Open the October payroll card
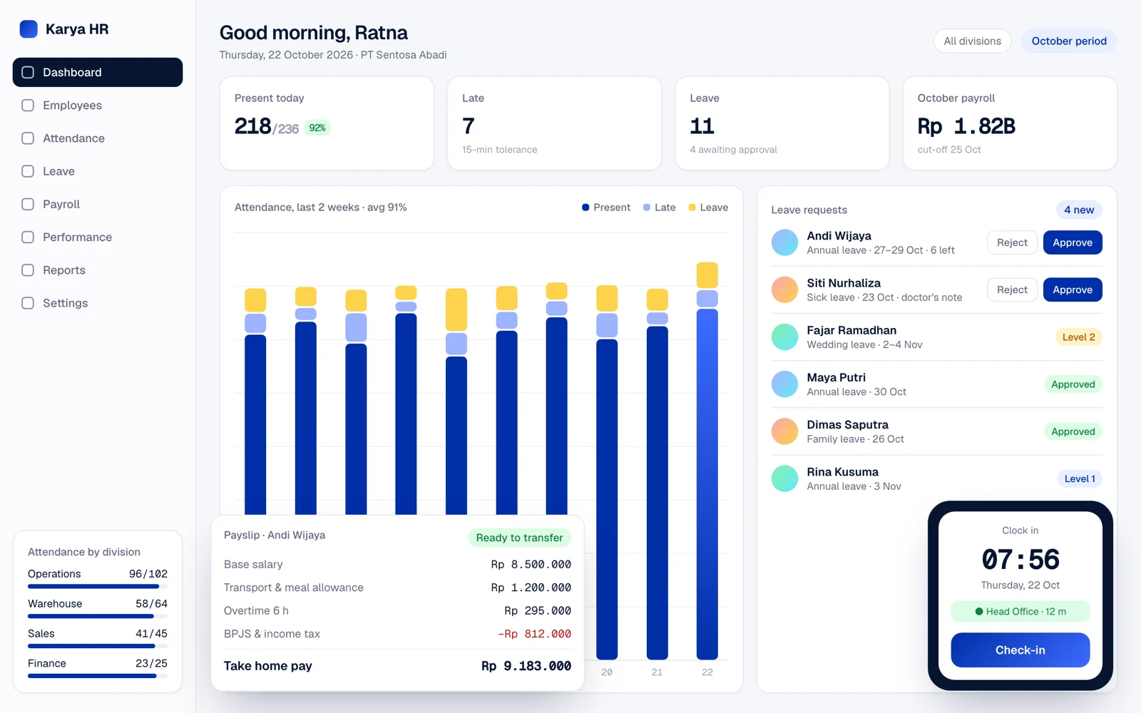The width and height of the screenshot is (1141, 713). point(1010,123)
